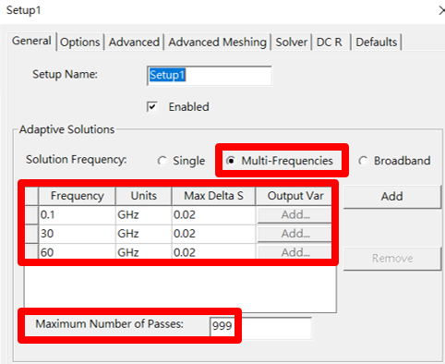The height and width of the screenshot is (364, 445).
Task: Click the GHz units cell for 0.1
Action: click(x=144, y=215)
